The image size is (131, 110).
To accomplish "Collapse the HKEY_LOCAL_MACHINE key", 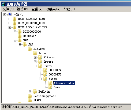I will click(x=10, y=27).
